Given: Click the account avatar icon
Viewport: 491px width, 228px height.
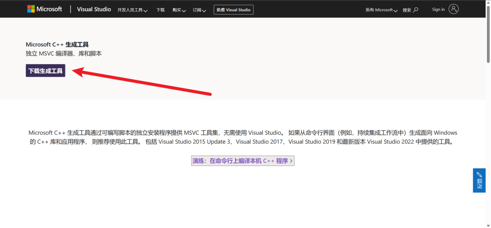Looking at the screenshot, I should click(x=453, y=9).
